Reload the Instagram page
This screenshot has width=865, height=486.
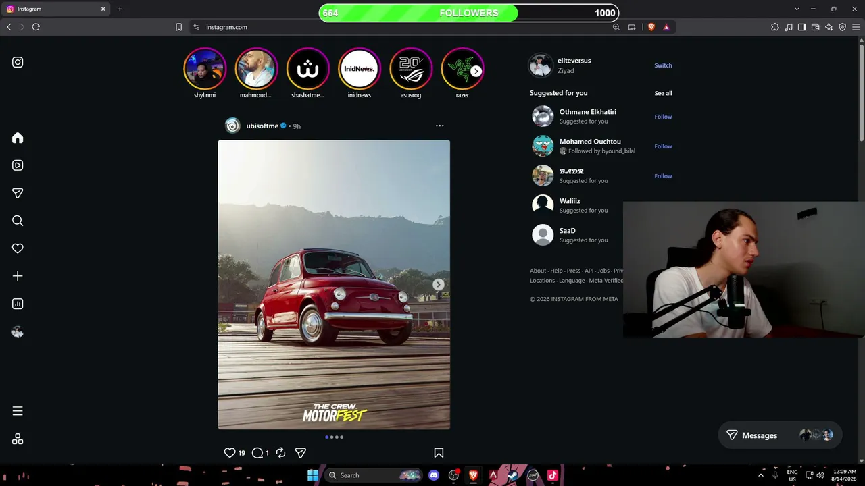click(x=36, y=27)
